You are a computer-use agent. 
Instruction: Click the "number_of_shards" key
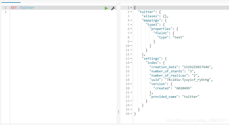(167, 71)
